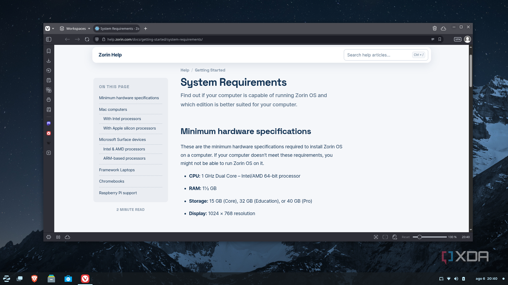Open the Bookmarks panel
The height and width of the screenshot is (285, 508).
pos(49,51)
